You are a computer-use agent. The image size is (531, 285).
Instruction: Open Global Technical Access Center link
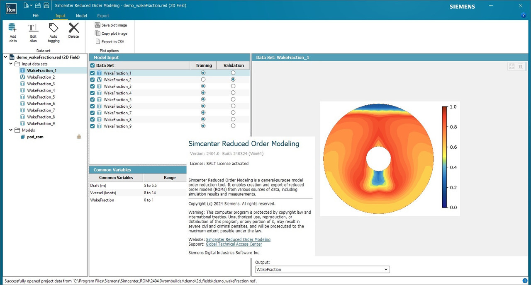(x=234, y=244)
